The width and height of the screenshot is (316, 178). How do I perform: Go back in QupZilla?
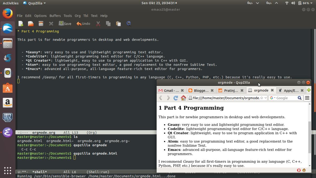click(x=161, y=98)
